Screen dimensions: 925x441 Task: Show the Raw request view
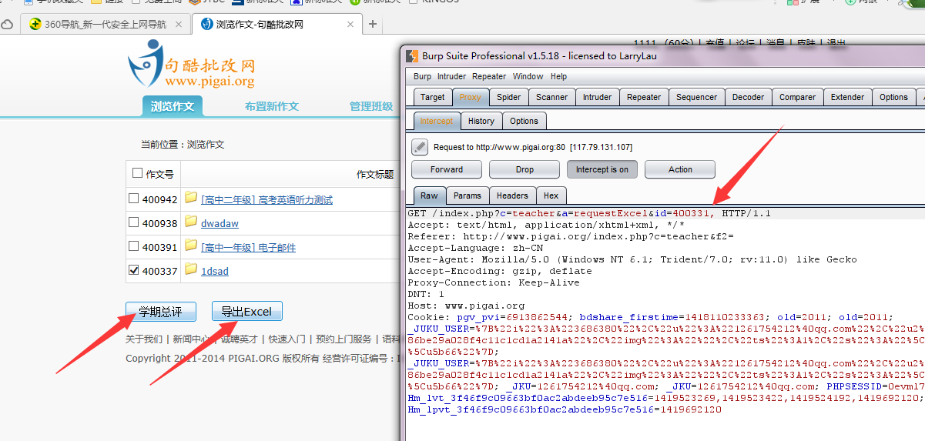coord(429,195)
